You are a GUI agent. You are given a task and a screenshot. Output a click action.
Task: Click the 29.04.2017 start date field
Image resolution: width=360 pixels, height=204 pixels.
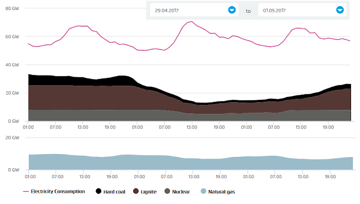pos(194,10)
